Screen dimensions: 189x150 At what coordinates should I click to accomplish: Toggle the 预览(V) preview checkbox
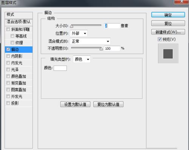pyautogui.click(x=160, y=39)
